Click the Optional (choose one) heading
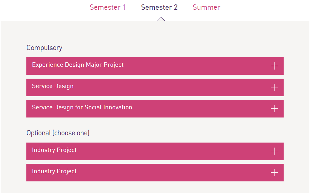 point(58,133)
